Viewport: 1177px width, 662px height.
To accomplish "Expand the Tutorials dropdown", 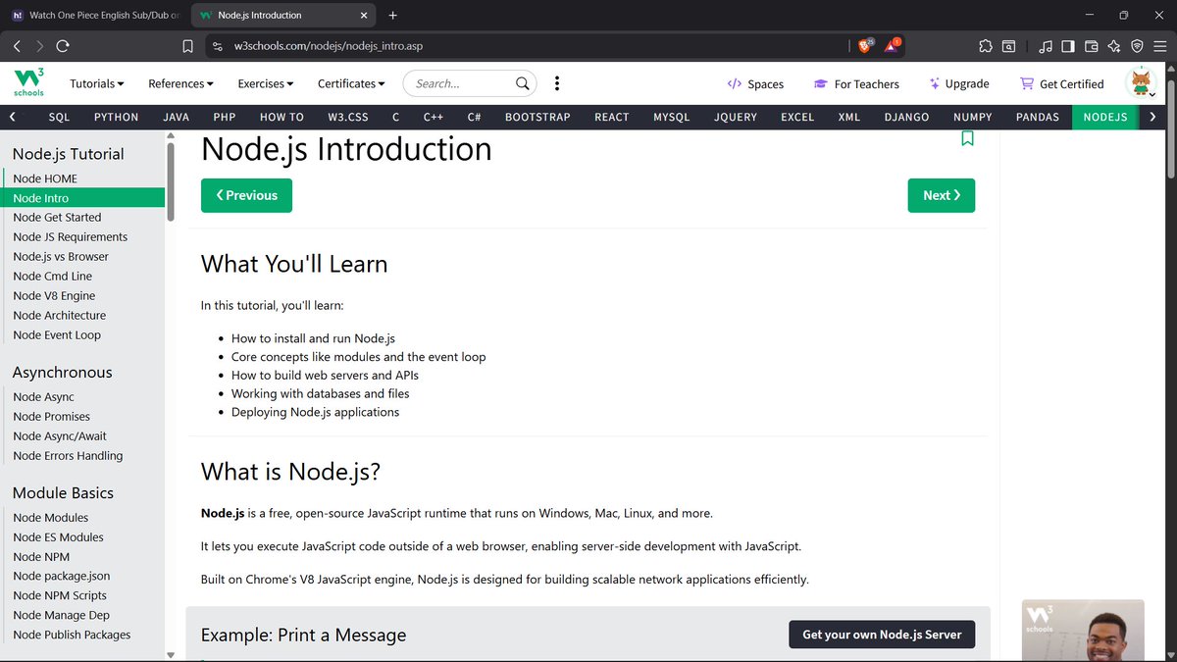I will coord(97,83).
